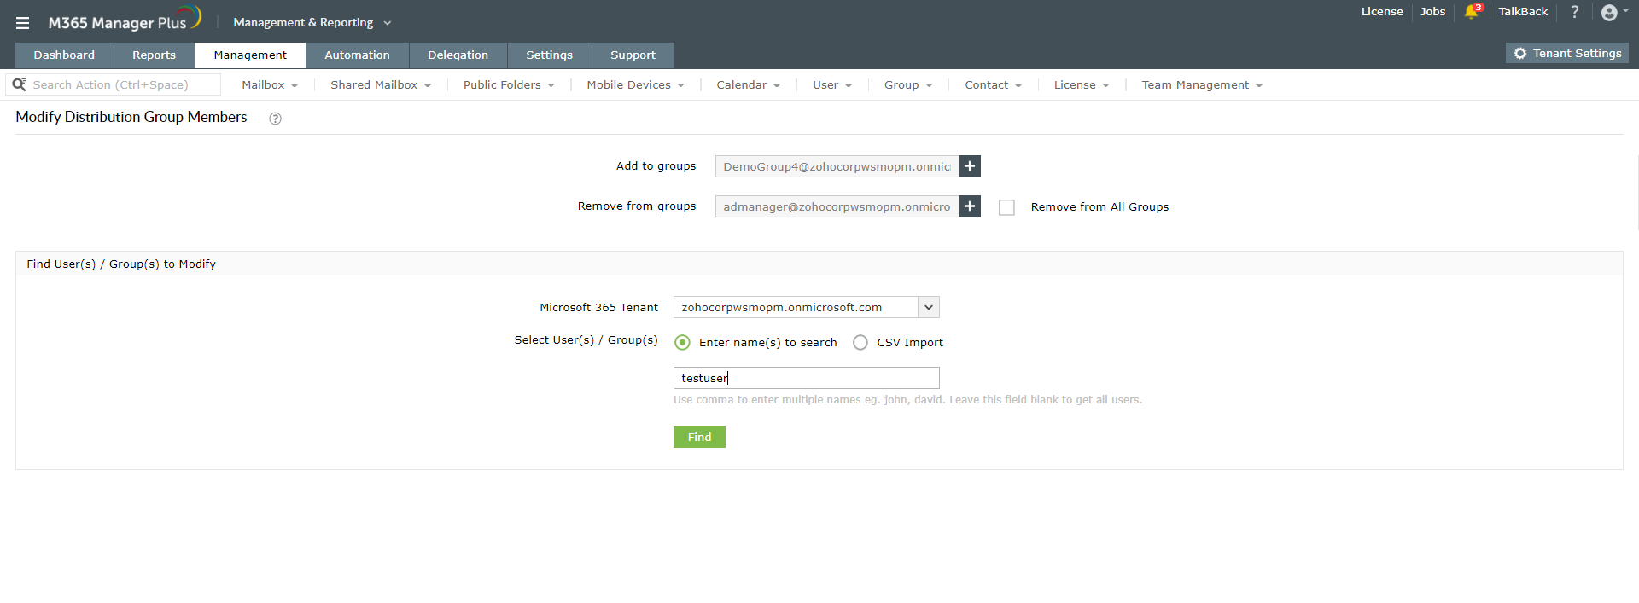
Task: Open the Team Management menu
Action: coord(1202,85)
